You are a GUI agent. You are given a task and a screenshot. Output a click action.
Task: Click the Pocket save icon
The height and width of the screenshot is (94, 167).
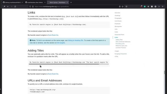[126, 7]
